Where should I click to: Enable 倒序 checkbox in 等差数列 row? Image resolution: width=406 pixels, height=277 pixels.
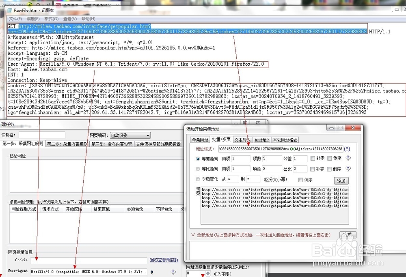point(329,158)
